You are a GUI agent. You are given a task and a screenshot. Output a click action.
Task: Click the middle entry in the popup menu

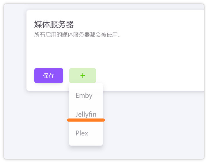(86, 114)
